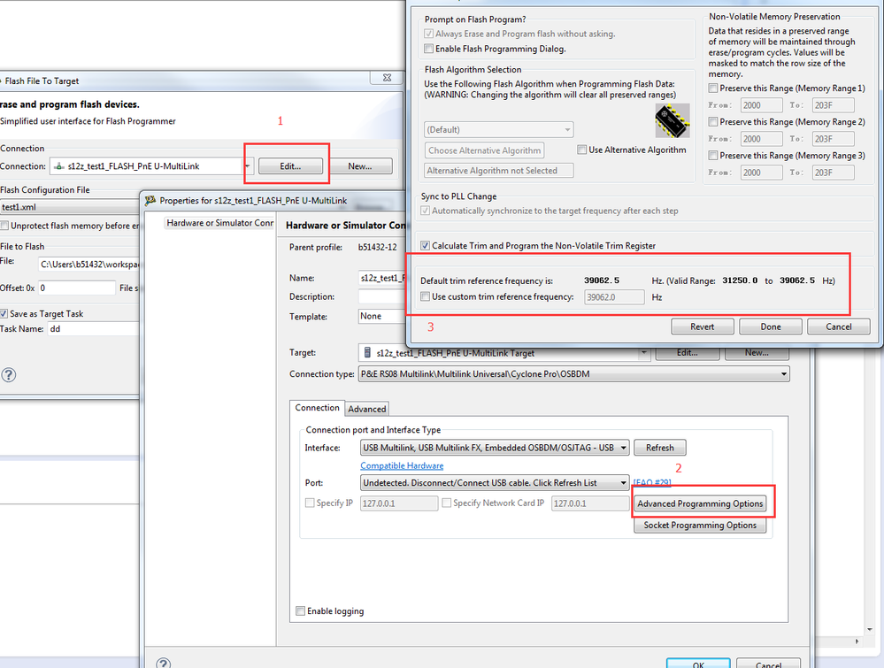Open Socket Programming Options
This screenshot has width=884, height=668.
pyautogui.click(x=700, y=525)
